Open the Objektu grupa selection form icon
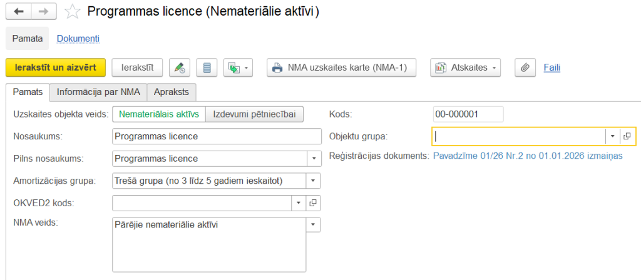 point(627,136)
